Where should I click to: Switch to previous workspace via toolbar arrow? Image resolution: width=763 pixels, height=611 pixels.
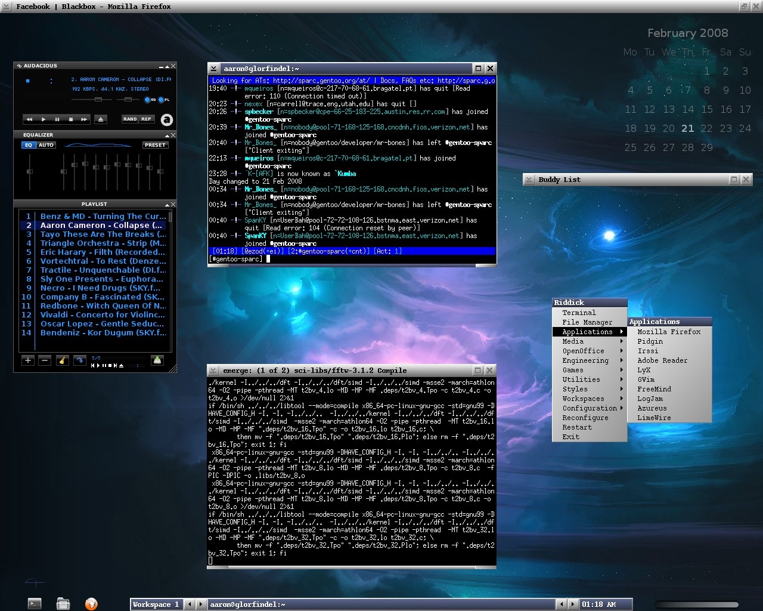point(190,604)
